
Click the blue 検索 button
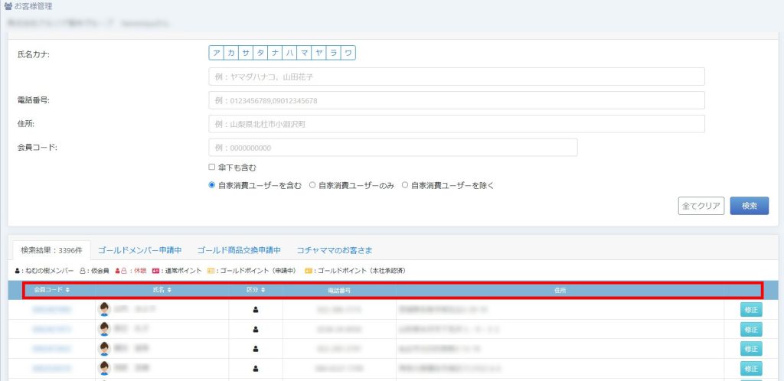[749, 206]
